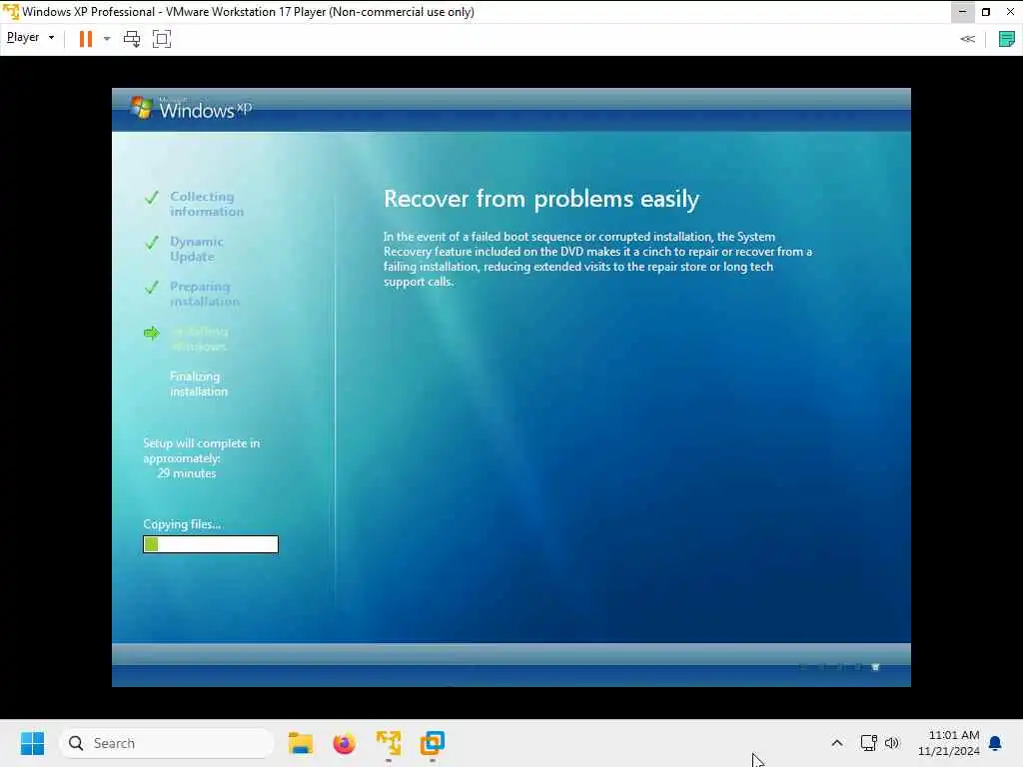1023x767 pixels.
Task: Open the clock showing 11:01 AM
Action: coord(949,743)
